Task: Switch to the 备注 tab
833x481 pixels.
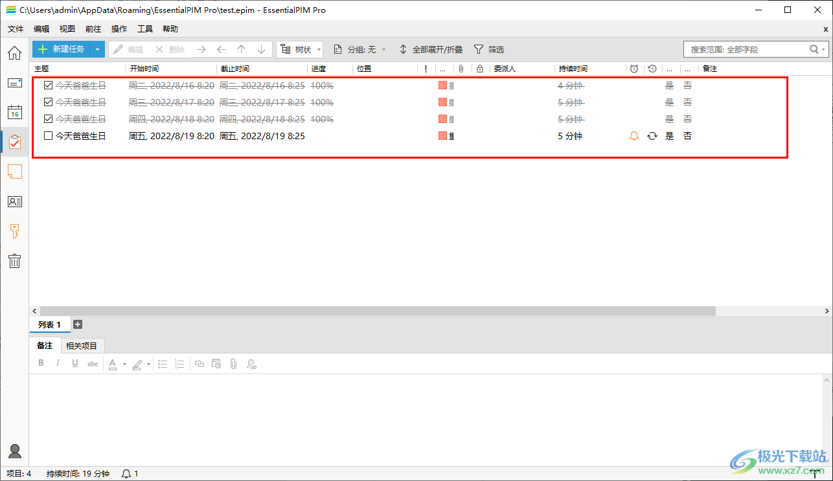Action: click(45, 346)
